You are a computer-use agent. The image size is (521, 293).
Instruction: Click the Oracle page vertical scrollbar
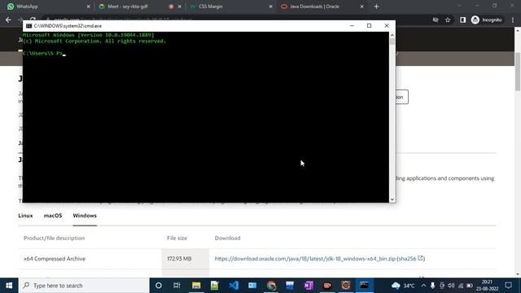518,72
